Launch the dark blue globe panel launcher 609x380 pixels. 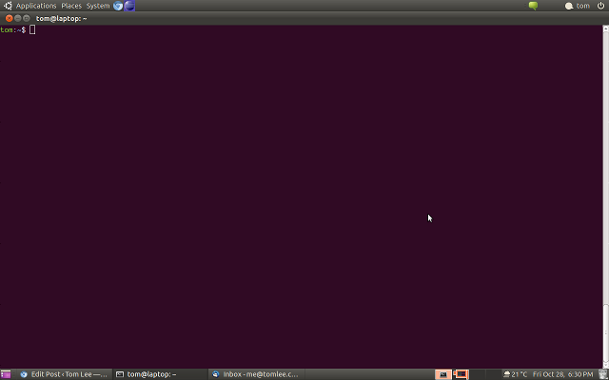coord(129,6)
